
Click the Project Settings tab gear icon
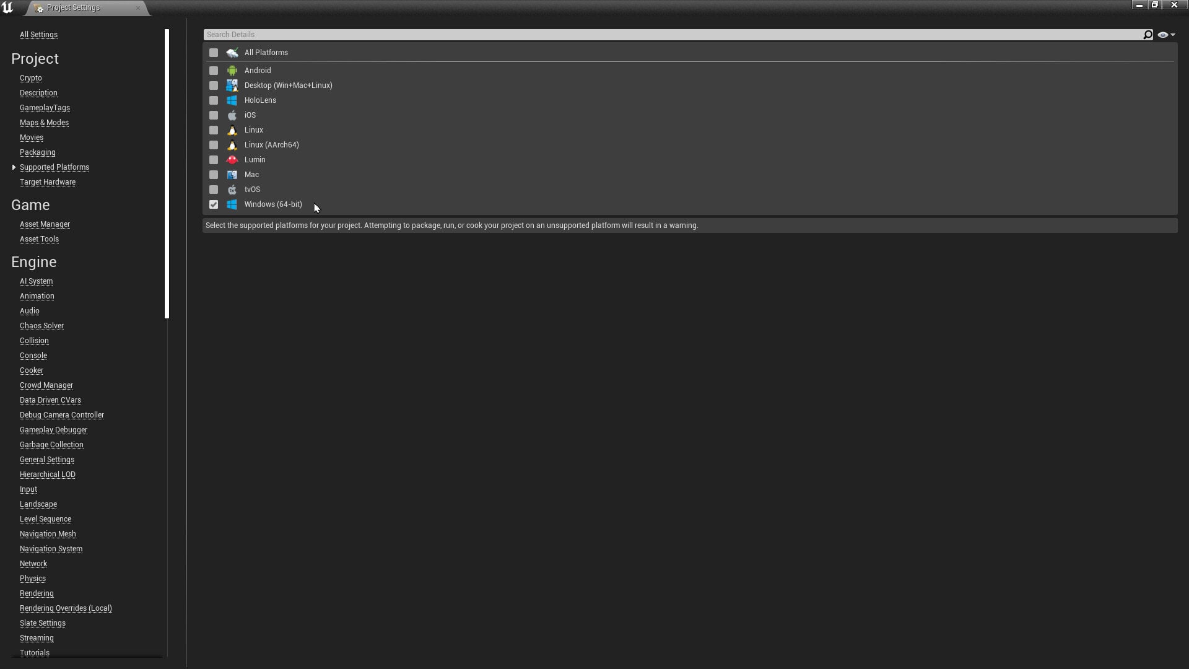tap(39, 8)
